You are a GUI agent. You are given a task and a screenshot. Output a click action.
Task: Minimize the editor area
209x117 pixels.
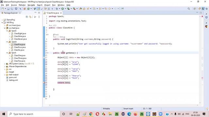pyautogui.click(x=197, y=13)
